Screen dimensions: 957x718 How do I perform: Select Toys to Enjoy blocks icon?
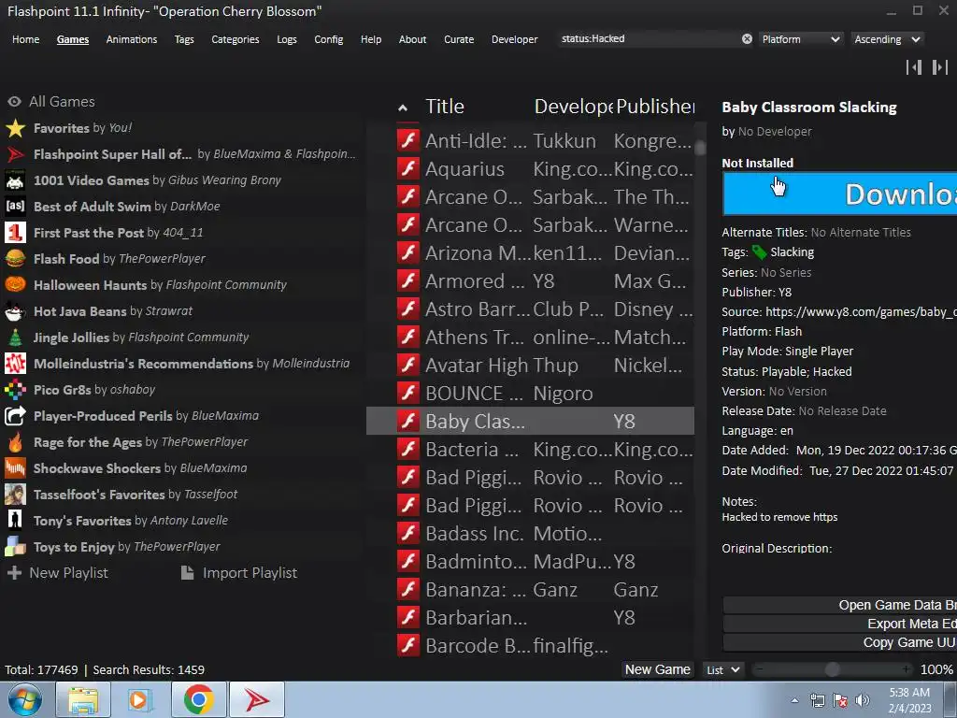[x=15, y=547]
